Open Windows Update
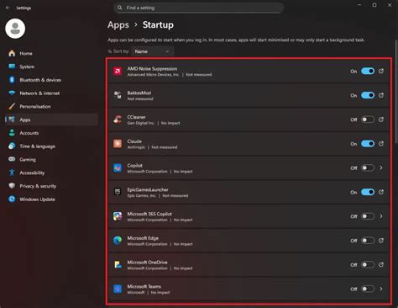Viewport: 398px width, 308px height. tap(51, 199)
